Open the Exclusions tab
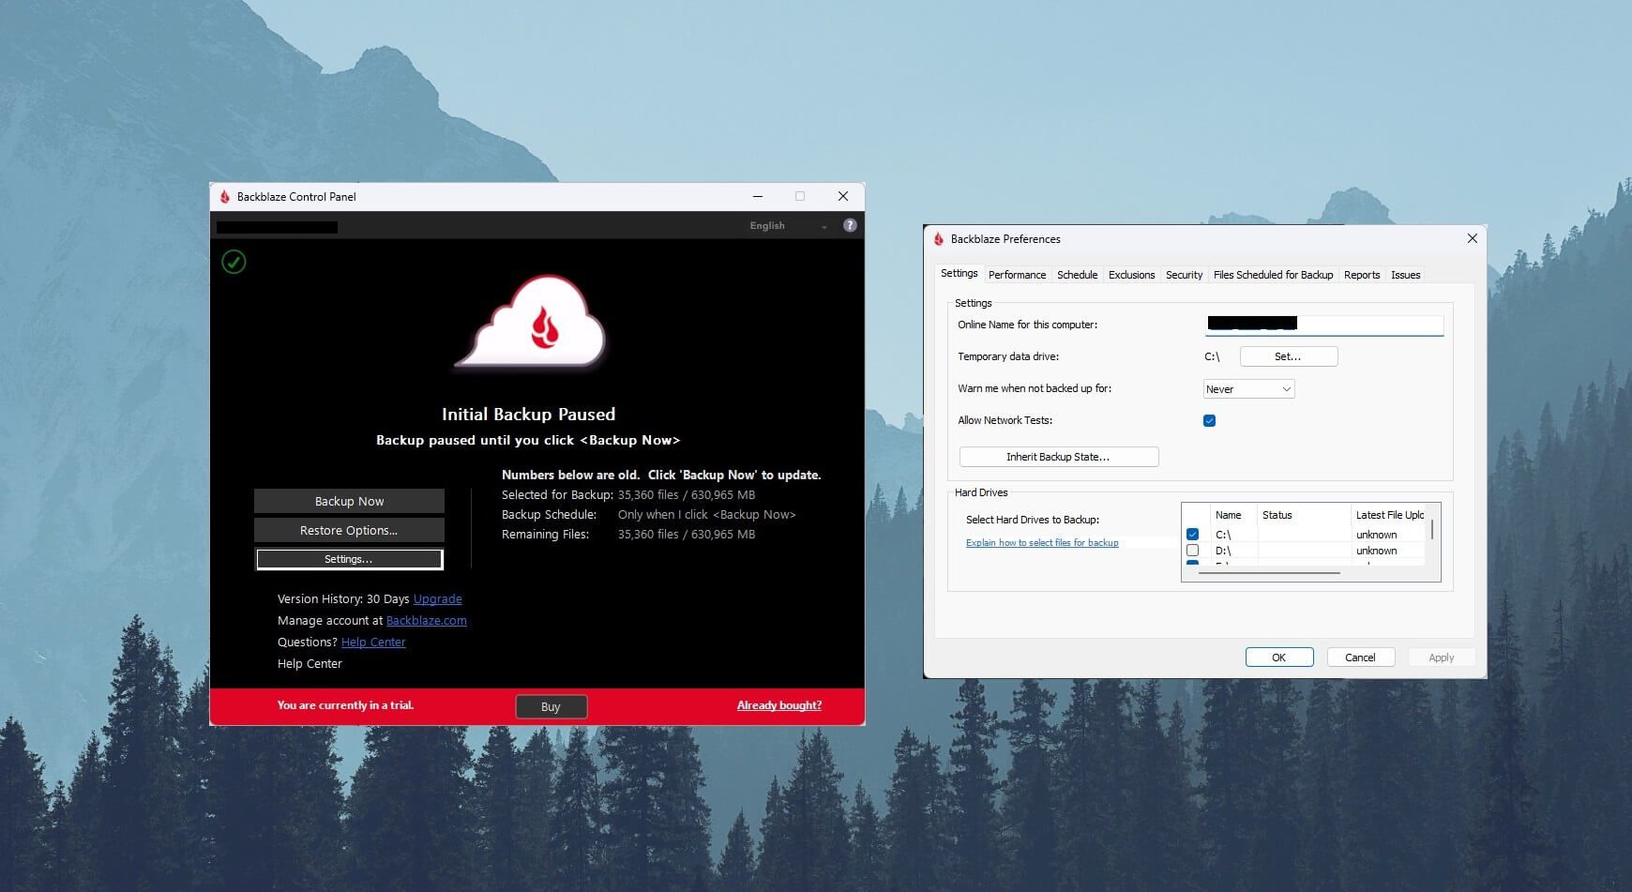Image resolution: width=1632 pixels, height=892 pixels. pyautogui.click(x=1131, y=275)
